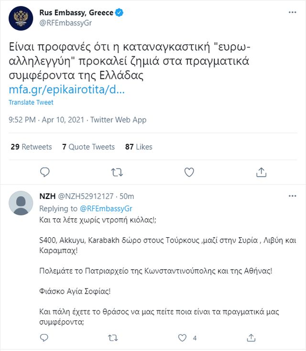Click the Twitter Web App source label
The image size is (306, 351).
coord(118,120)
